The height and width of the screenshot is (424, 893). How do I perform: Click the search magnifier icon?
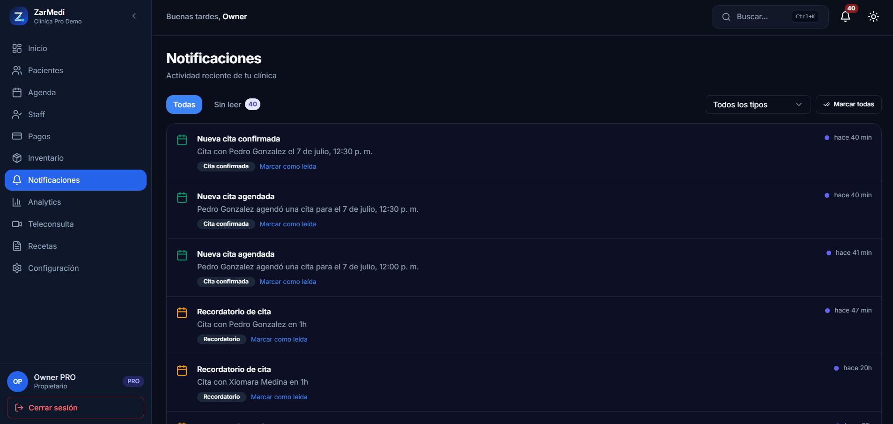point(726,17)
